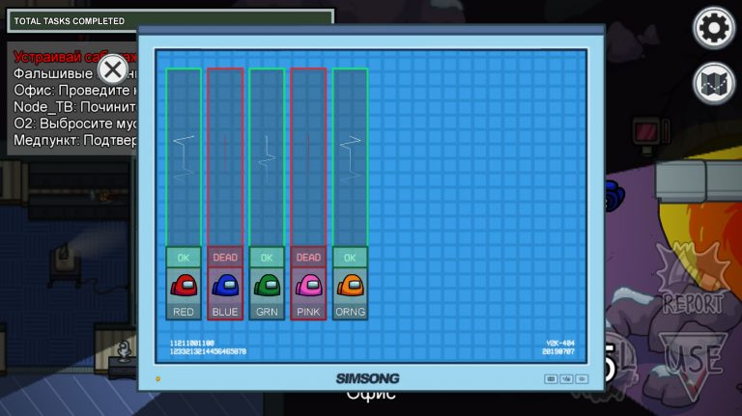The width and height of the screenshot is (742, 416).
Task: Click Green's heartbeat monitor bar
Action: [x=267, y=157]
